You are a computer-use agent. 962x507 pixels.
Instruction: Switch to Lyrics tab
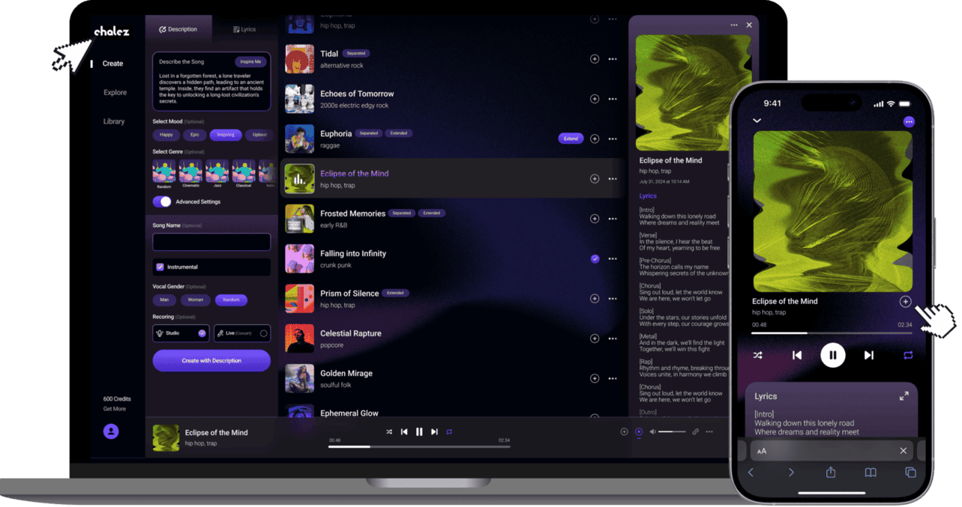point(244,29)
